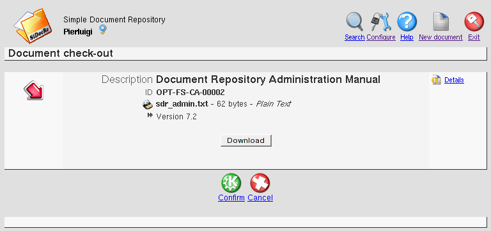491x231 pixels.
Task: Click the red Exit key icon
Action: coord(474,22)
